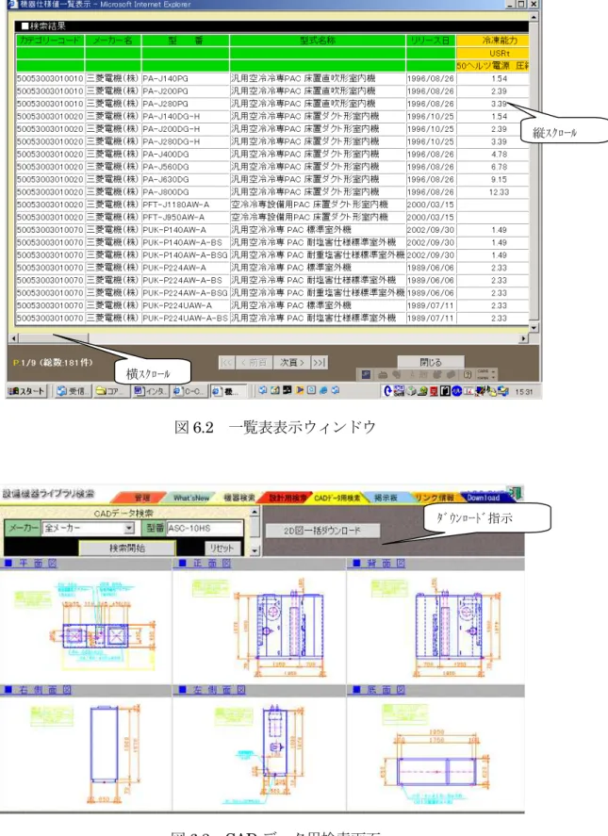Viewport: 608px width, 836px height.
Task: Click the 型式名称 column header
Action: pos(318,41)
